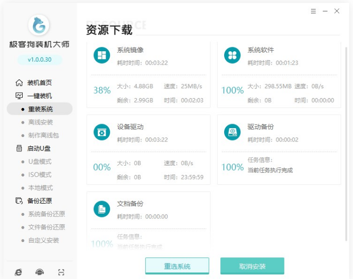353x279 pixels.
Task: Open the hamburger menu in title bar
Action: pos(314,11)
